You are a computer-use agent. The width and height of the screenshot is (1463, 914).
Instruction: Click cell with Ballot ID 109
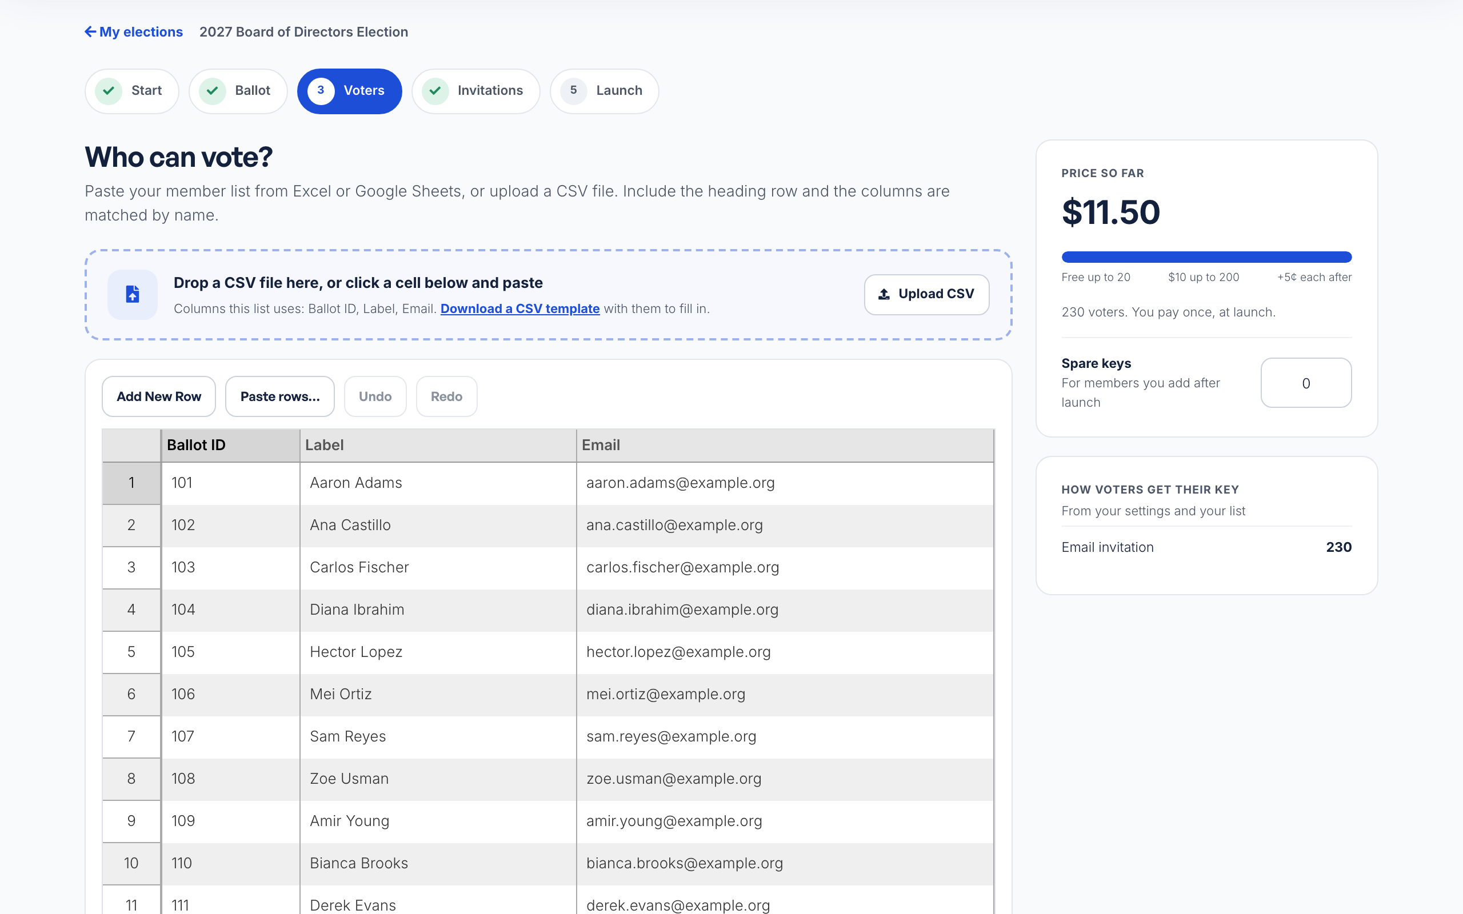[x=230, y=821]
